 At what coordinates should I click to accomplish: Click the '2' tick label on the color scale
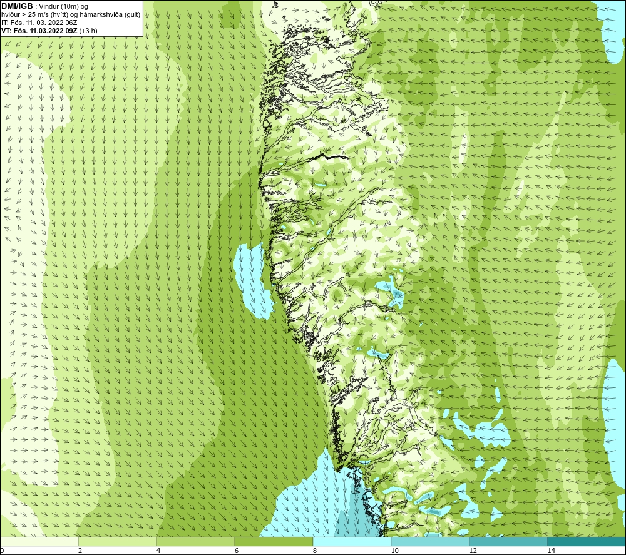(80, 551)
